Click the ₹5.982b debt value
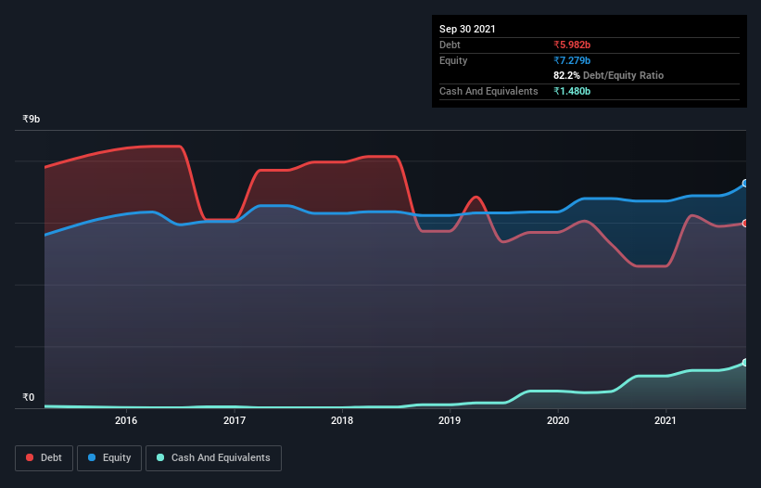 point(572,45)
